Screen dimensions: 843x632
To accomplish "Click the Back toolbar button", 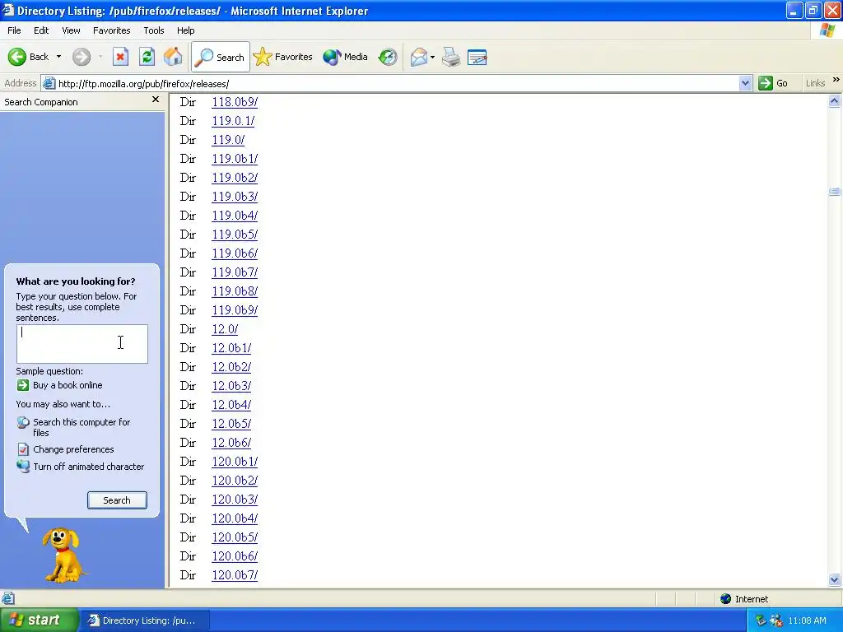I will click(x=28, y=57).
